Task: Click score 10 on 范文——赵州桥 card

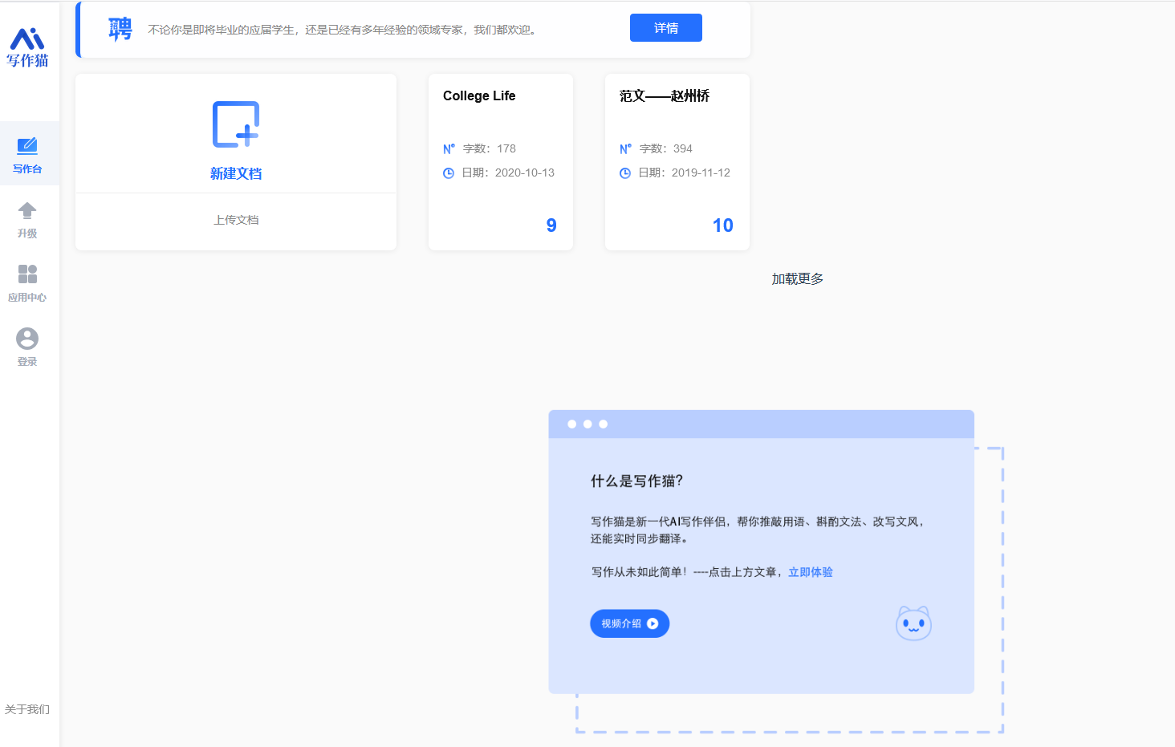Action: coord(723,225)
